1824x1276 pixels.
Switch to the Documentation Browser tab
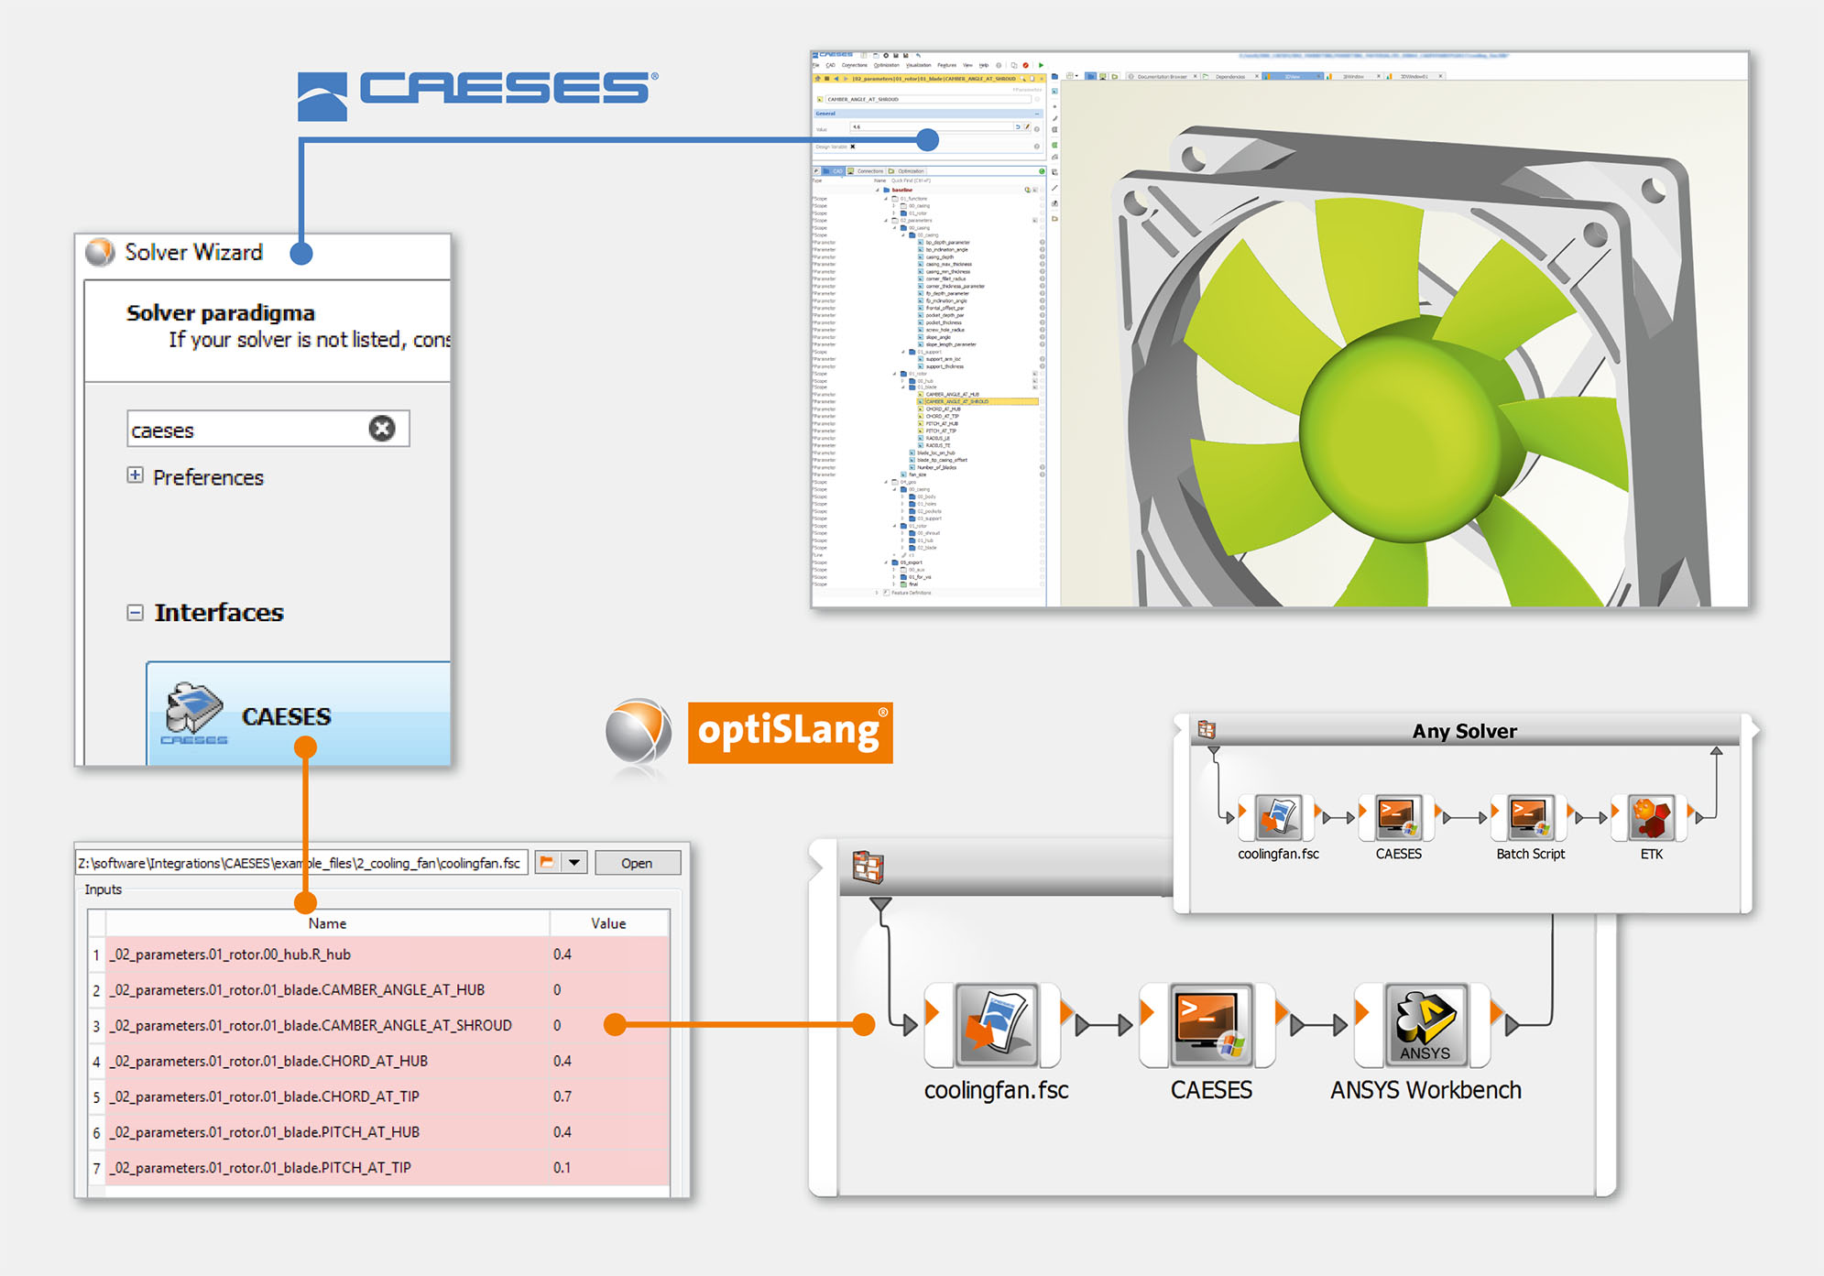click(1162, 77)
